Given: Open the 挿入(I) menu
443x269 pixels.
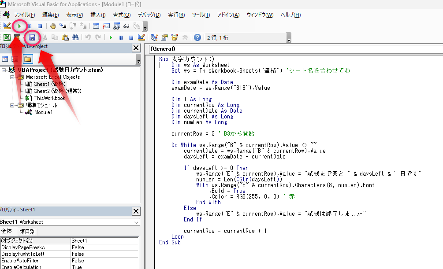Looking at the screenshot, I should pyautogui.click(x=98, y=15).
